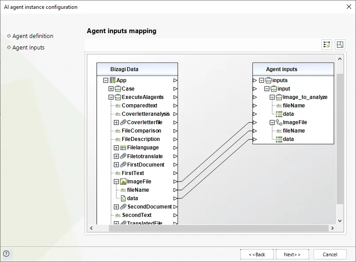Select the FileComparison attribute
The image size is (356, 262).
[x=141, y=131]
